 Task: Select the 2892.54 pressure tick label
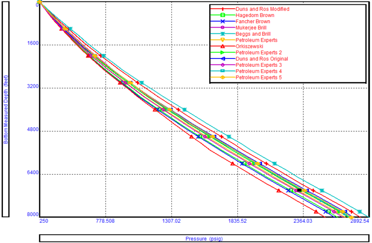(359, 221)
